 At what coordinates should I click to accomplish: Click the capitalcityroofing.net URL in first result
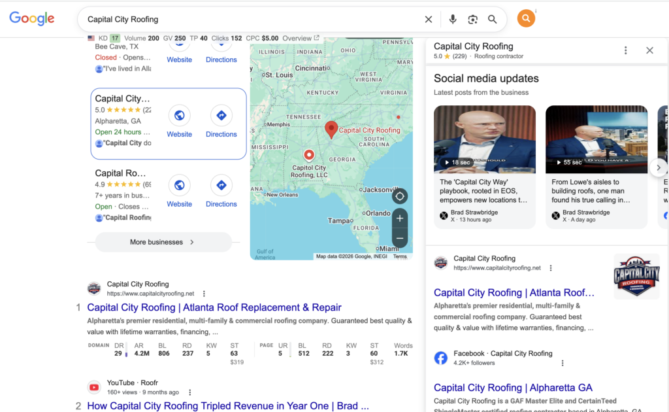(x=150, y=294)
